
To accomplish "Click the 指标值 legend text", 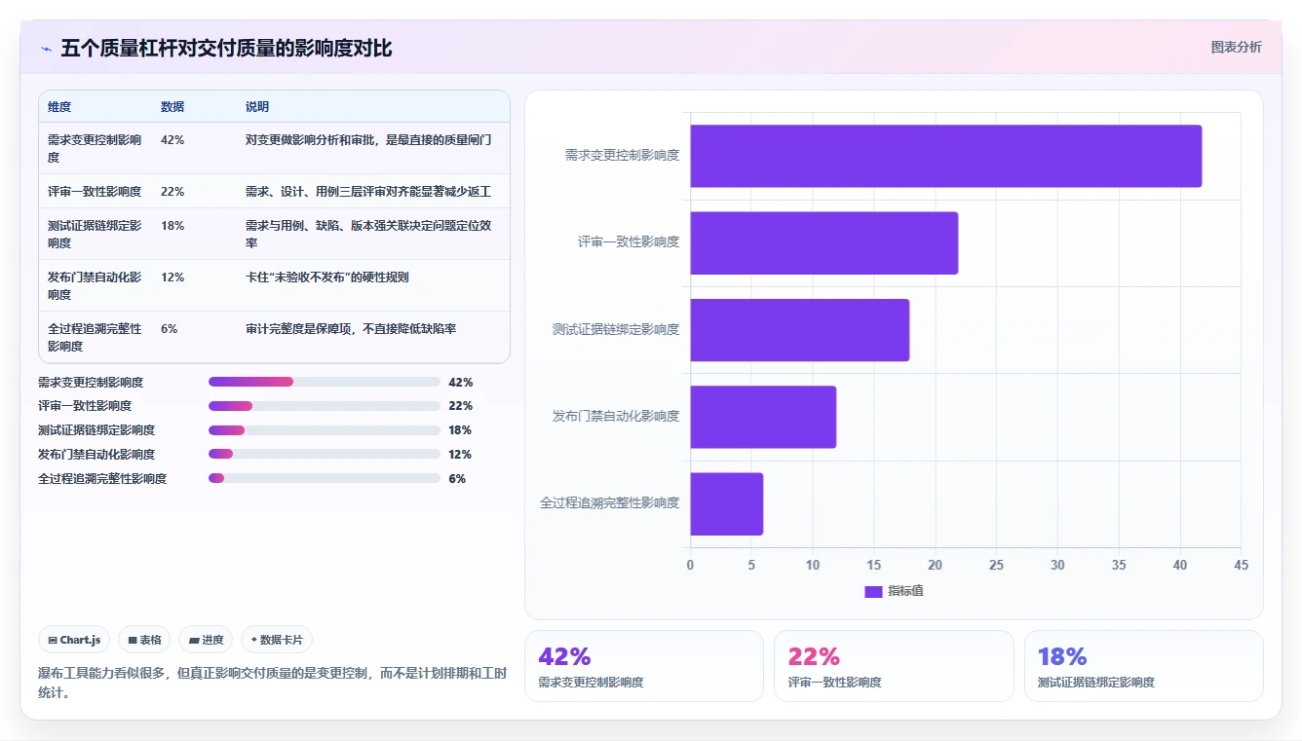I will click(x=905, y=592).
